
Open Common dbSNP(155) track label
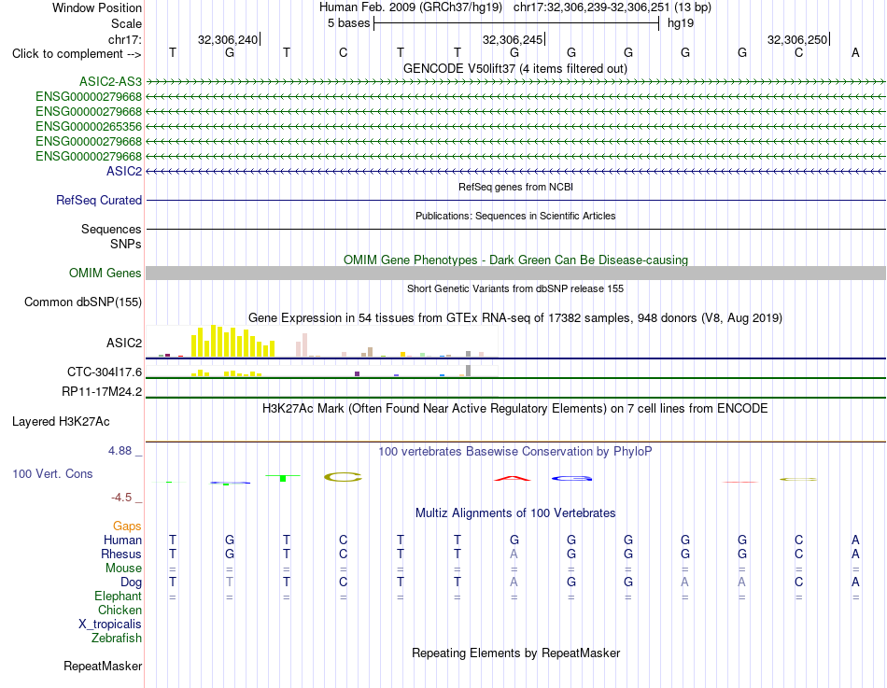click(83, 302)
